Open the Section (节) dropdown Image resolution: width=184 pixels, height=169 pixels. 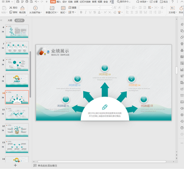click(72, 12)
